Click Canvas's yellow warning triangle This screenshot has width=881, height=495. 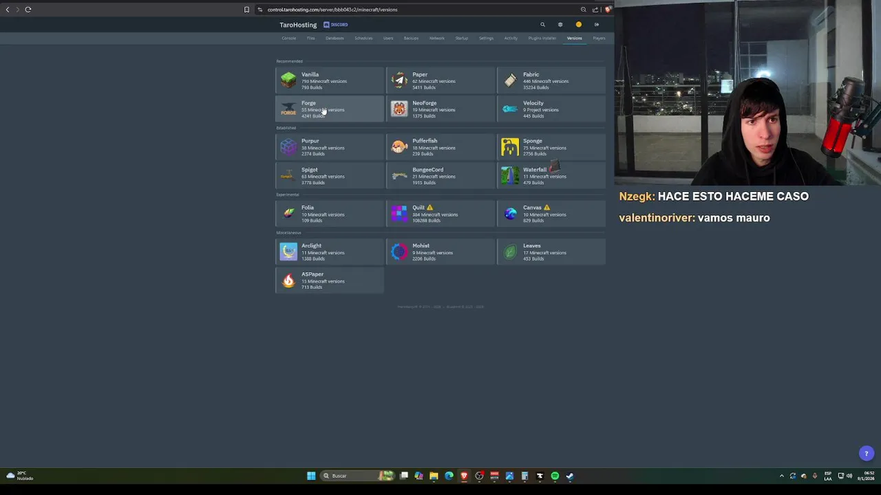[x=546, y=208]
